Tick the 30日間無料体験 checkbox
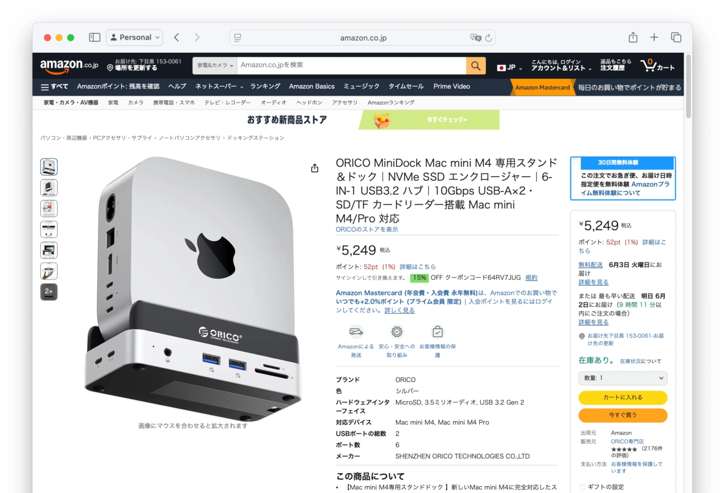 tap(576, 161)
